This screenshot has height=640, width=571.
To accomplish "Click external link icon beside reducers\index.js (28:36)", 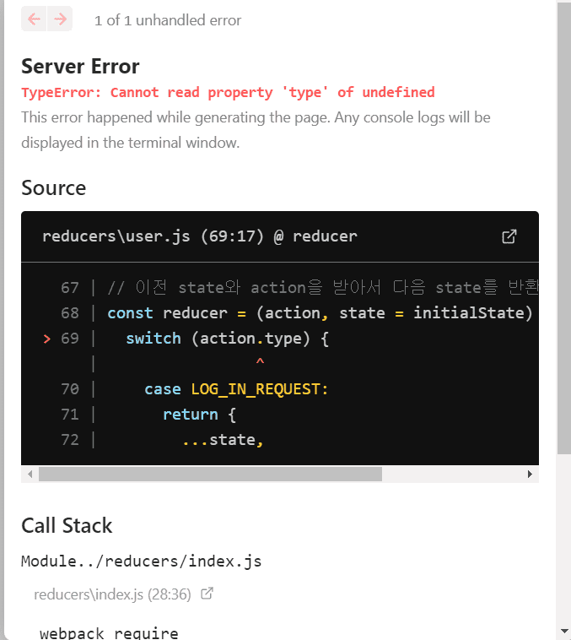I will [207, 594].
